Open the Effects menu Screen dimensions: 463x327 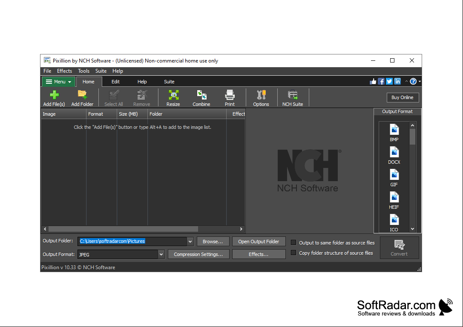pos(64,71)
